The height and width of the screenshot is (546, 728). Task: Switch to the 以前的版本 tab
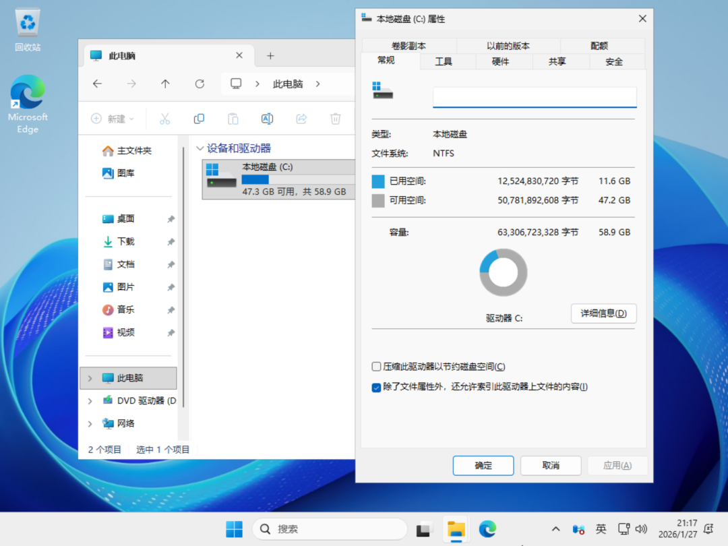508,46
